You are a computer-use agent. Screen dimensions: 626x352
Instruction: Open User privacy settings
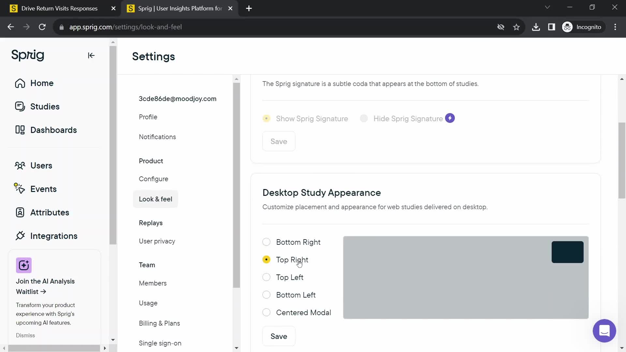click(x=157, y=241)
